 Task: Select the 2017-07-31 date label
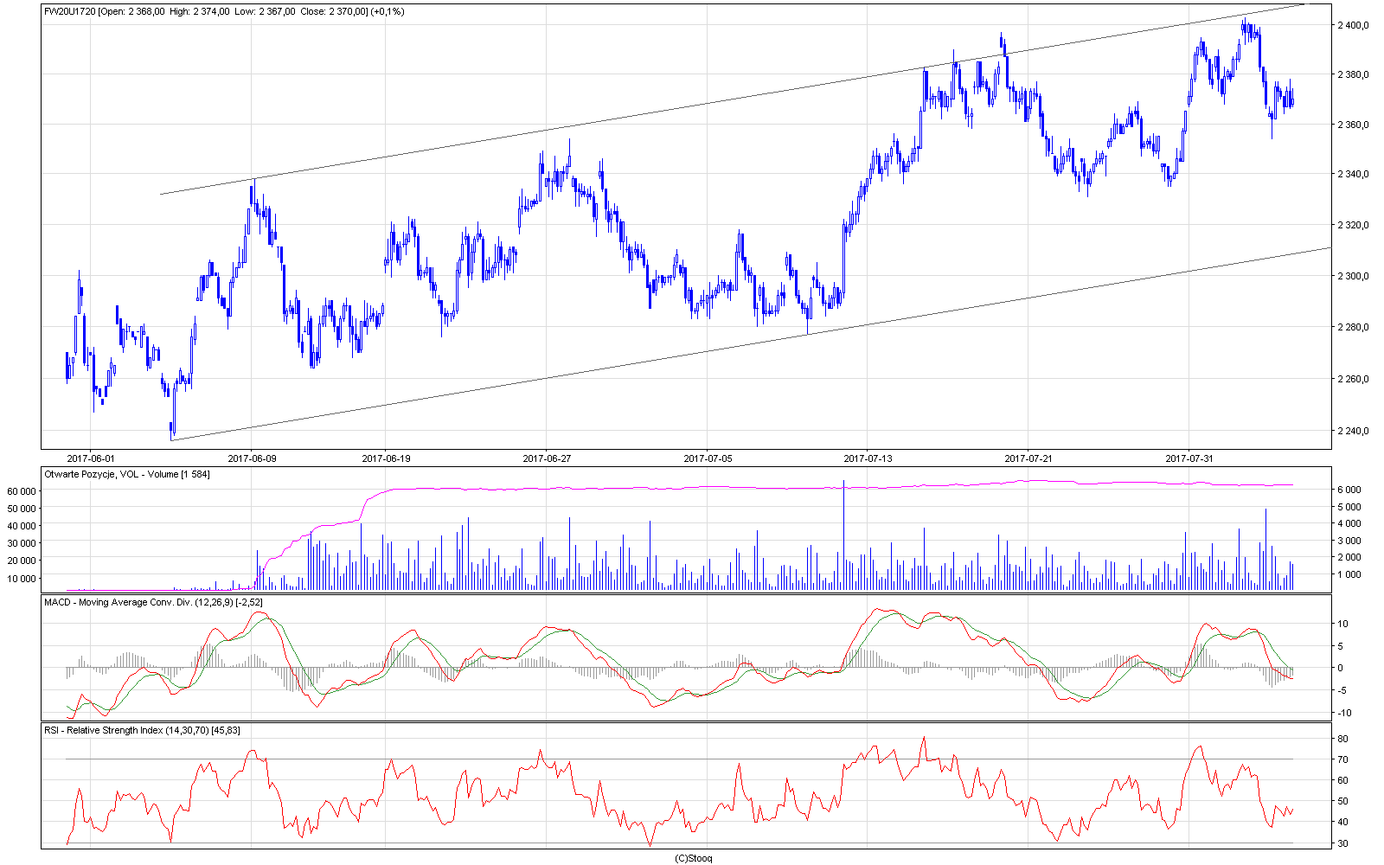[1189, 458]
